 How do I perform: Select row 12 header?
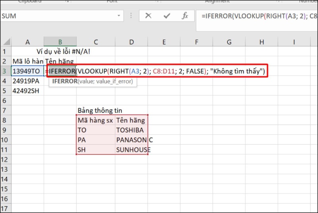coord(5,159)
